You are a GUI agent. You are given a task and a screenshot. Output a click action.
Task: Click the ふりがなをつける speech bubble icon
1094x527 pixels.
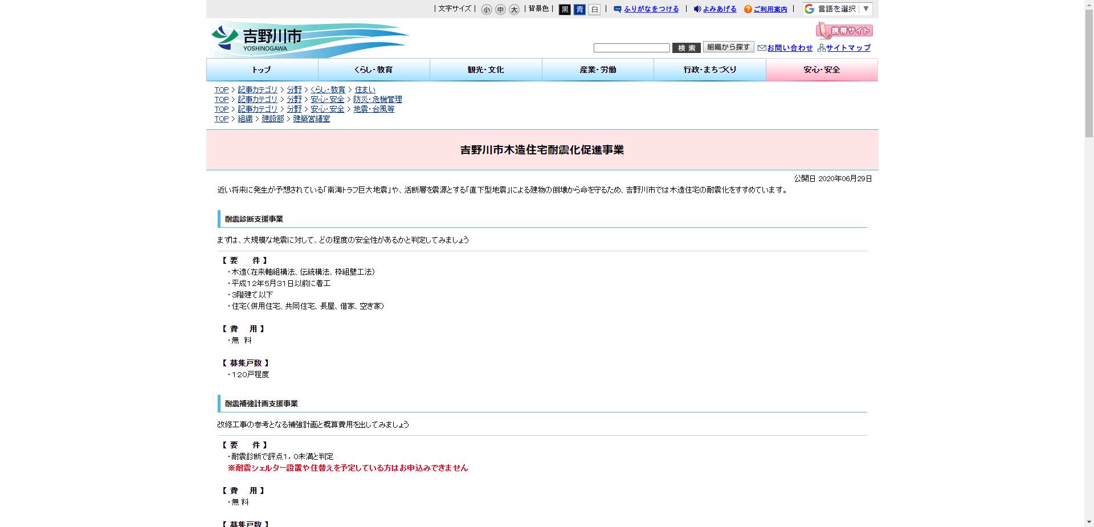click(617, 9)
